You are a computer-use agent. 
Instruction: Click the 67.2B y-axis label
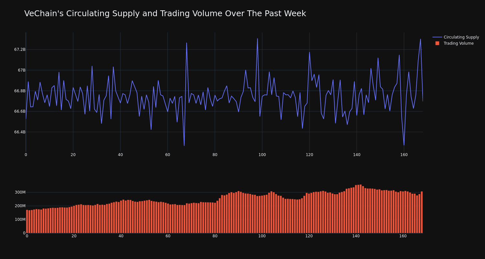point(20,50)
